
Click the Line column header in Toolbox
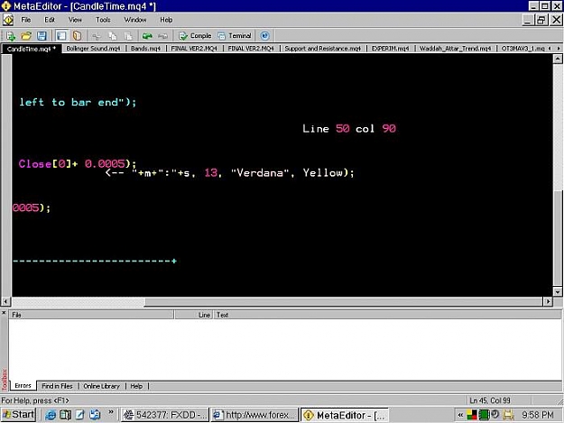pos(194,315)
